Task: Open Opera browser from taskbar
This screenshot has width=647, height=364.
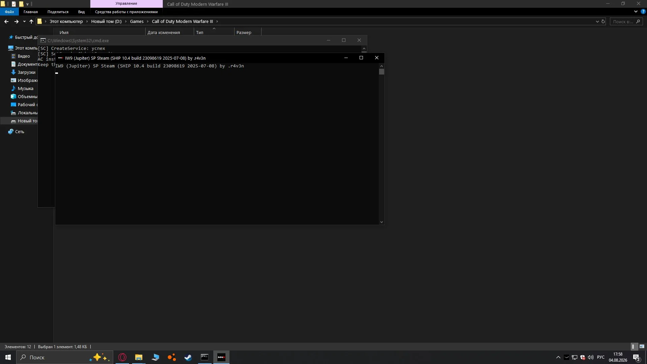Action: click(x=122, y=357)
